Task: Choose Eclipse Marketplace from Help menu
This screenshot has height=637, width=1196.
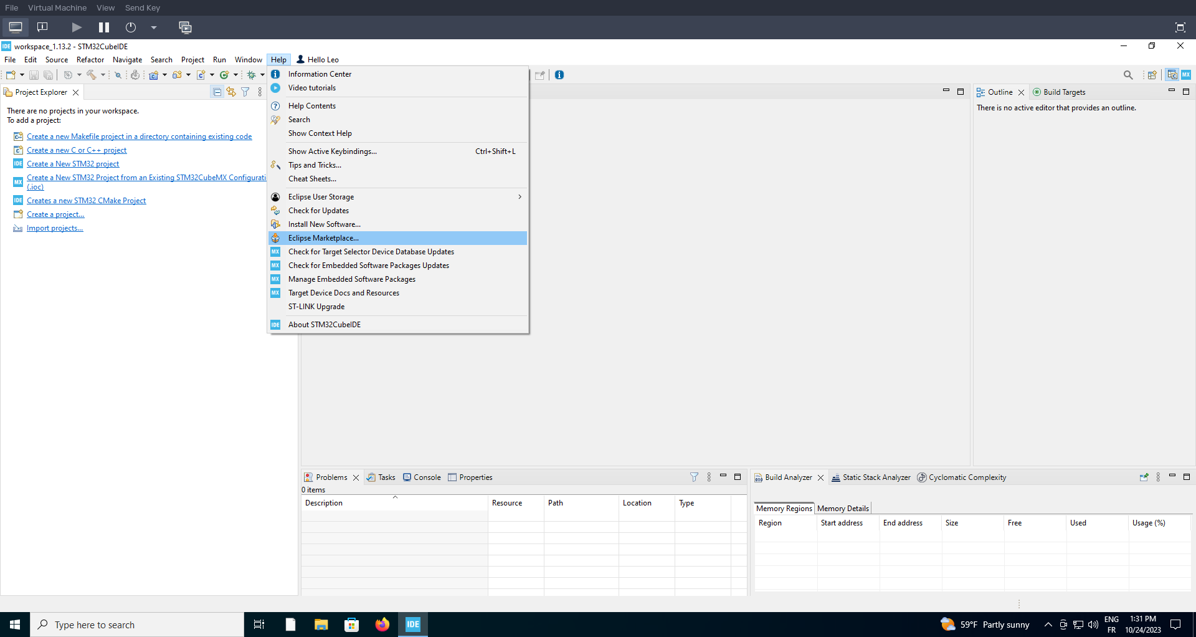Action: [x=397, y=238]
